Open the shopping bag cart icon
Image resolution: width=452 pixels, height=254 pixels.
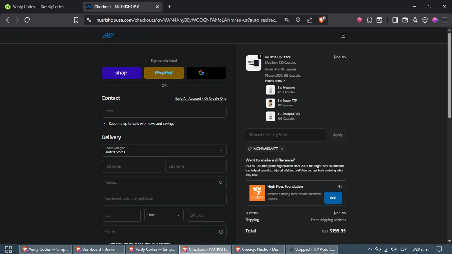point(343,35)
